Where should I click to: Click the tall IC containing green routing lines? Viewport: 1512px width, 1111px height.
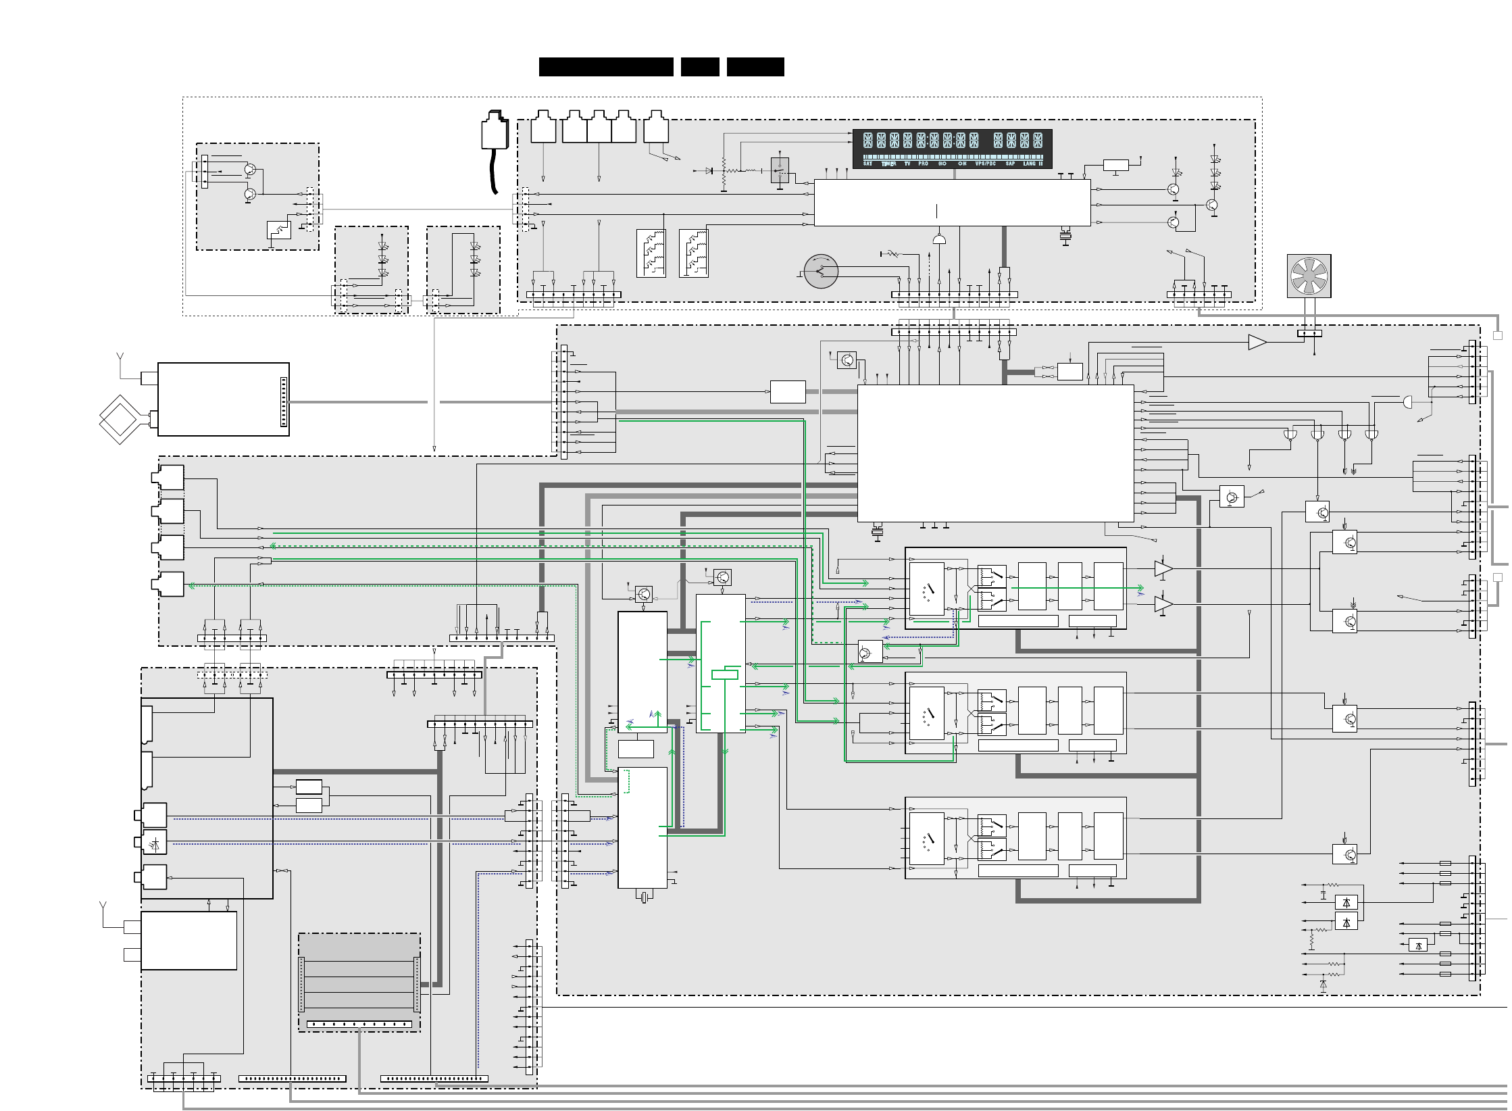point(721,664)
